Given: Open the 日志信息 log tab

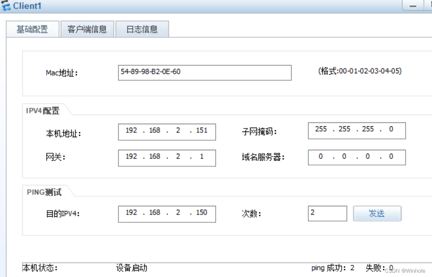Looking at the screenshot, I should [142, 29].
